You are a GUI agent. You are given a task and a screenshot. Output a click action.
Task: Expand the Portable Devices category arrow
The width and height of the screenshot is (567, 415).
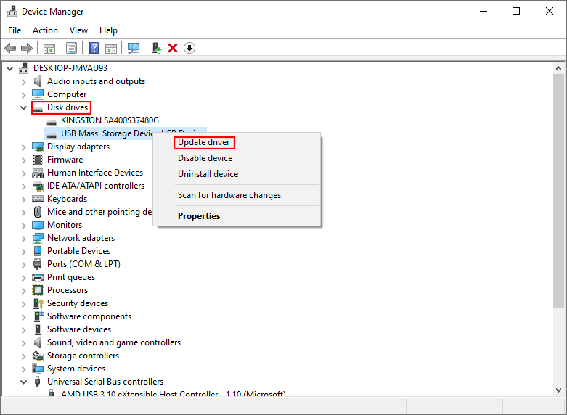[x=23, y=251]
